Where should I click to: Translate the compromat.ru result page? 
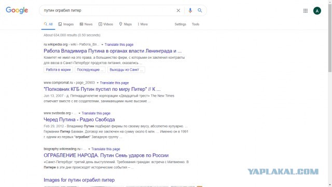pos(114,83)
